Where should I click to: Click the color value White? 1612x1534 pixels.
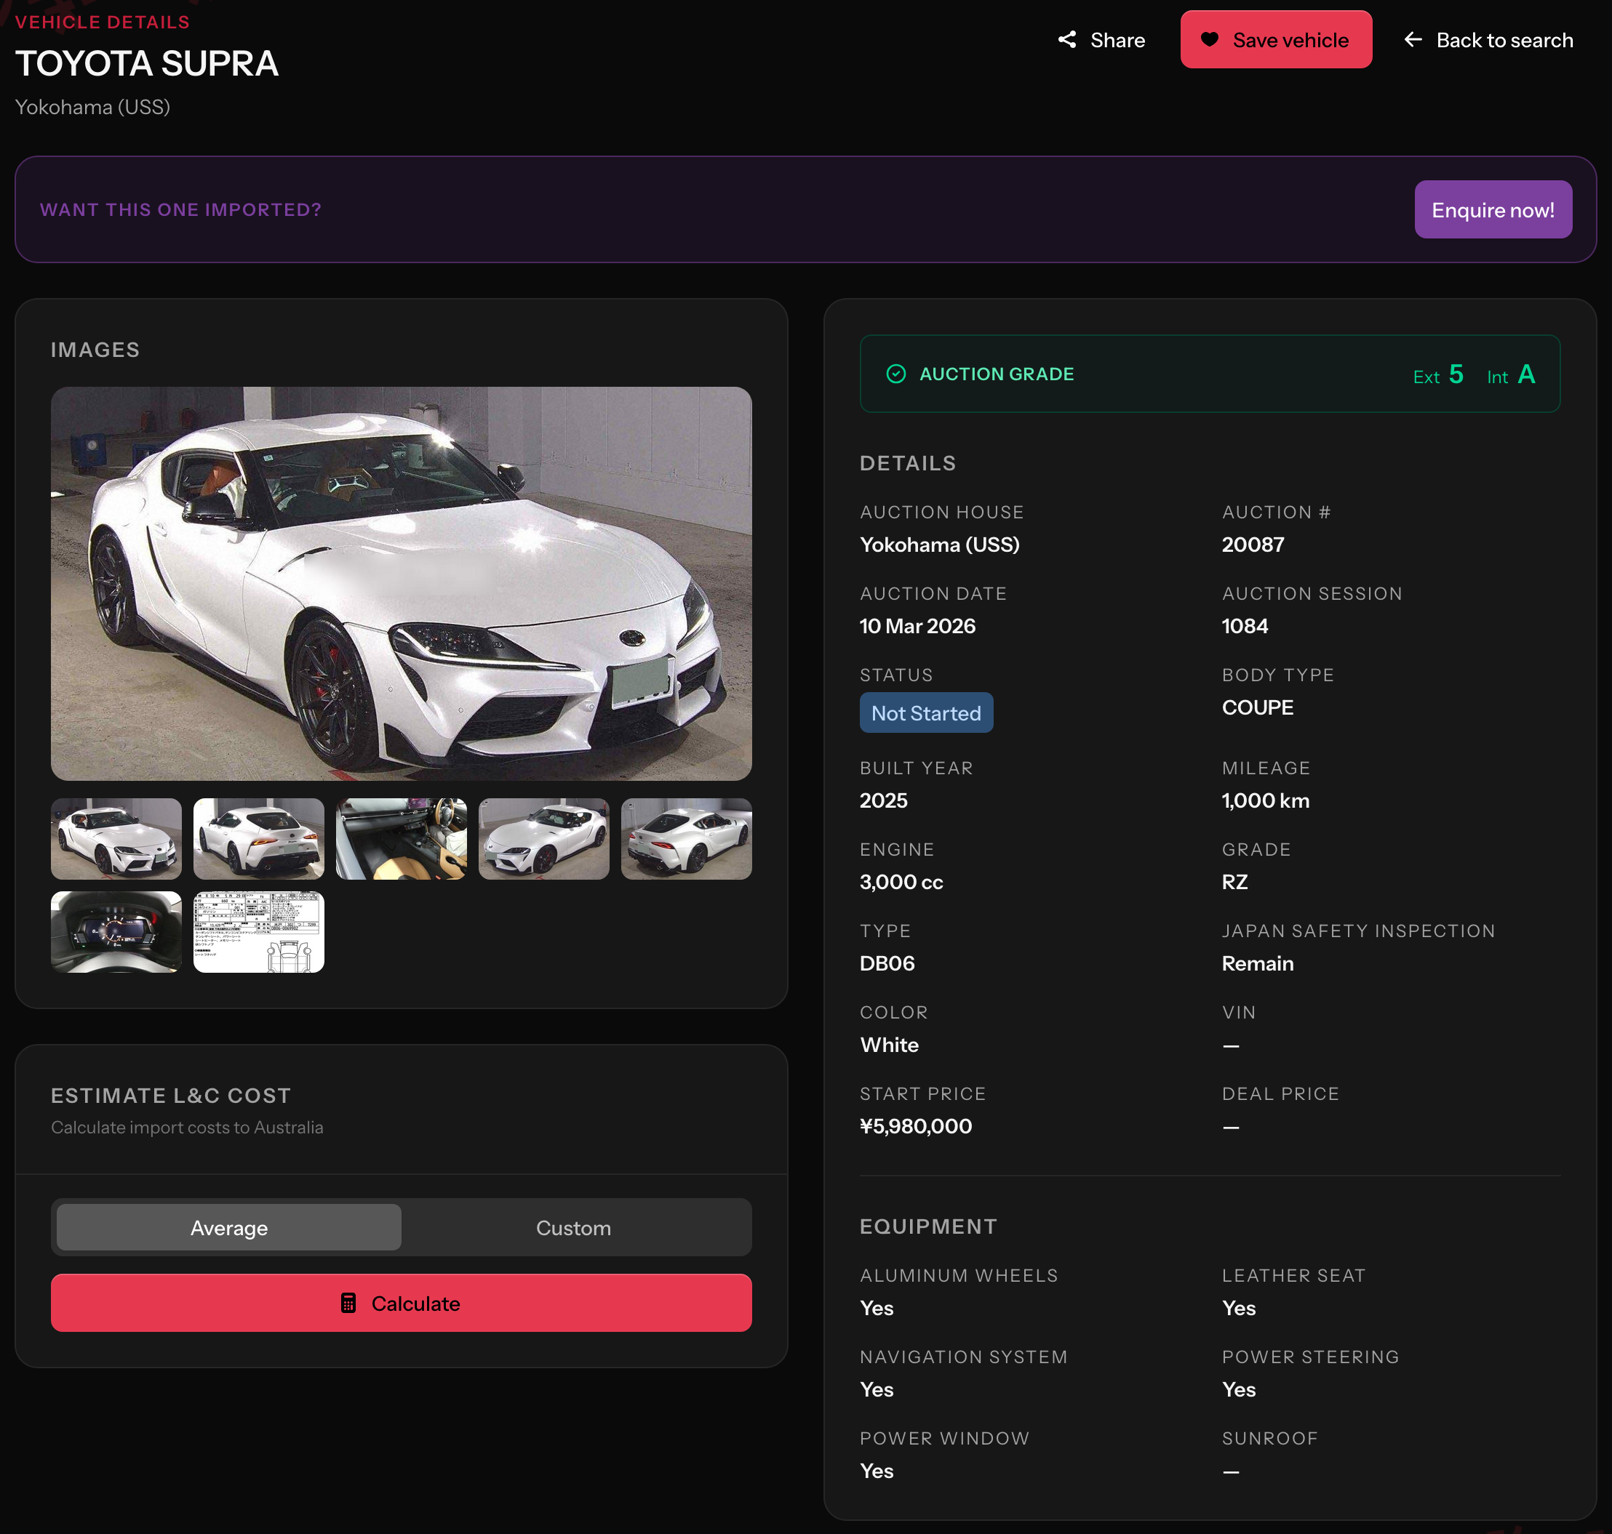pos(890,1045)
